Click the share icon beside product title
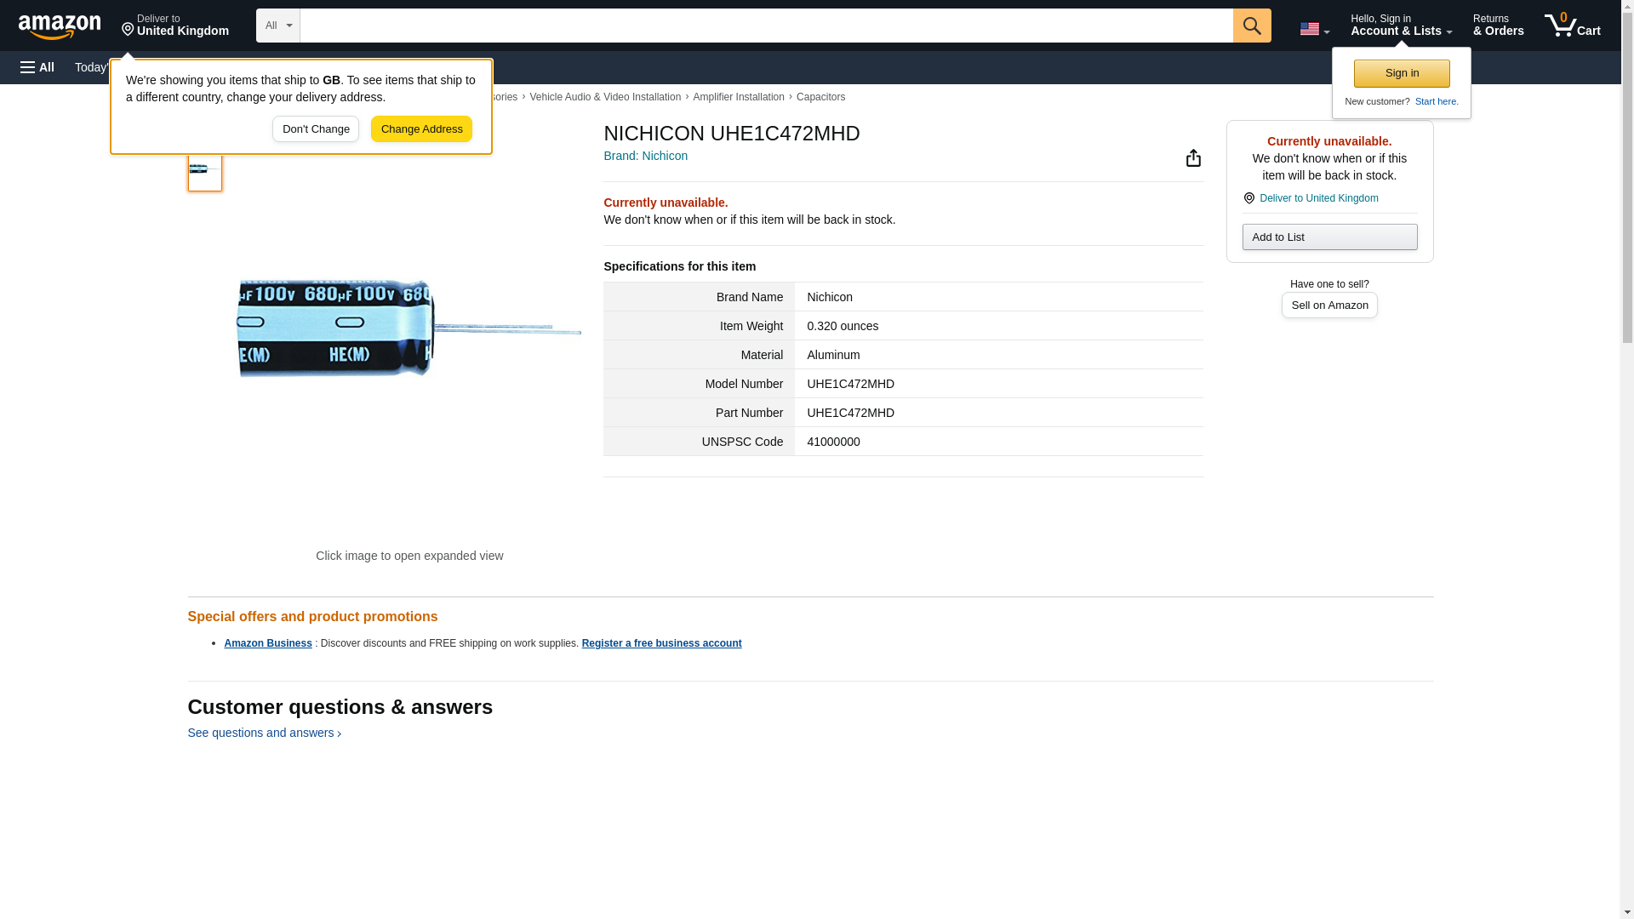This screenshot has width=1634, height=919. [1193, 158]
